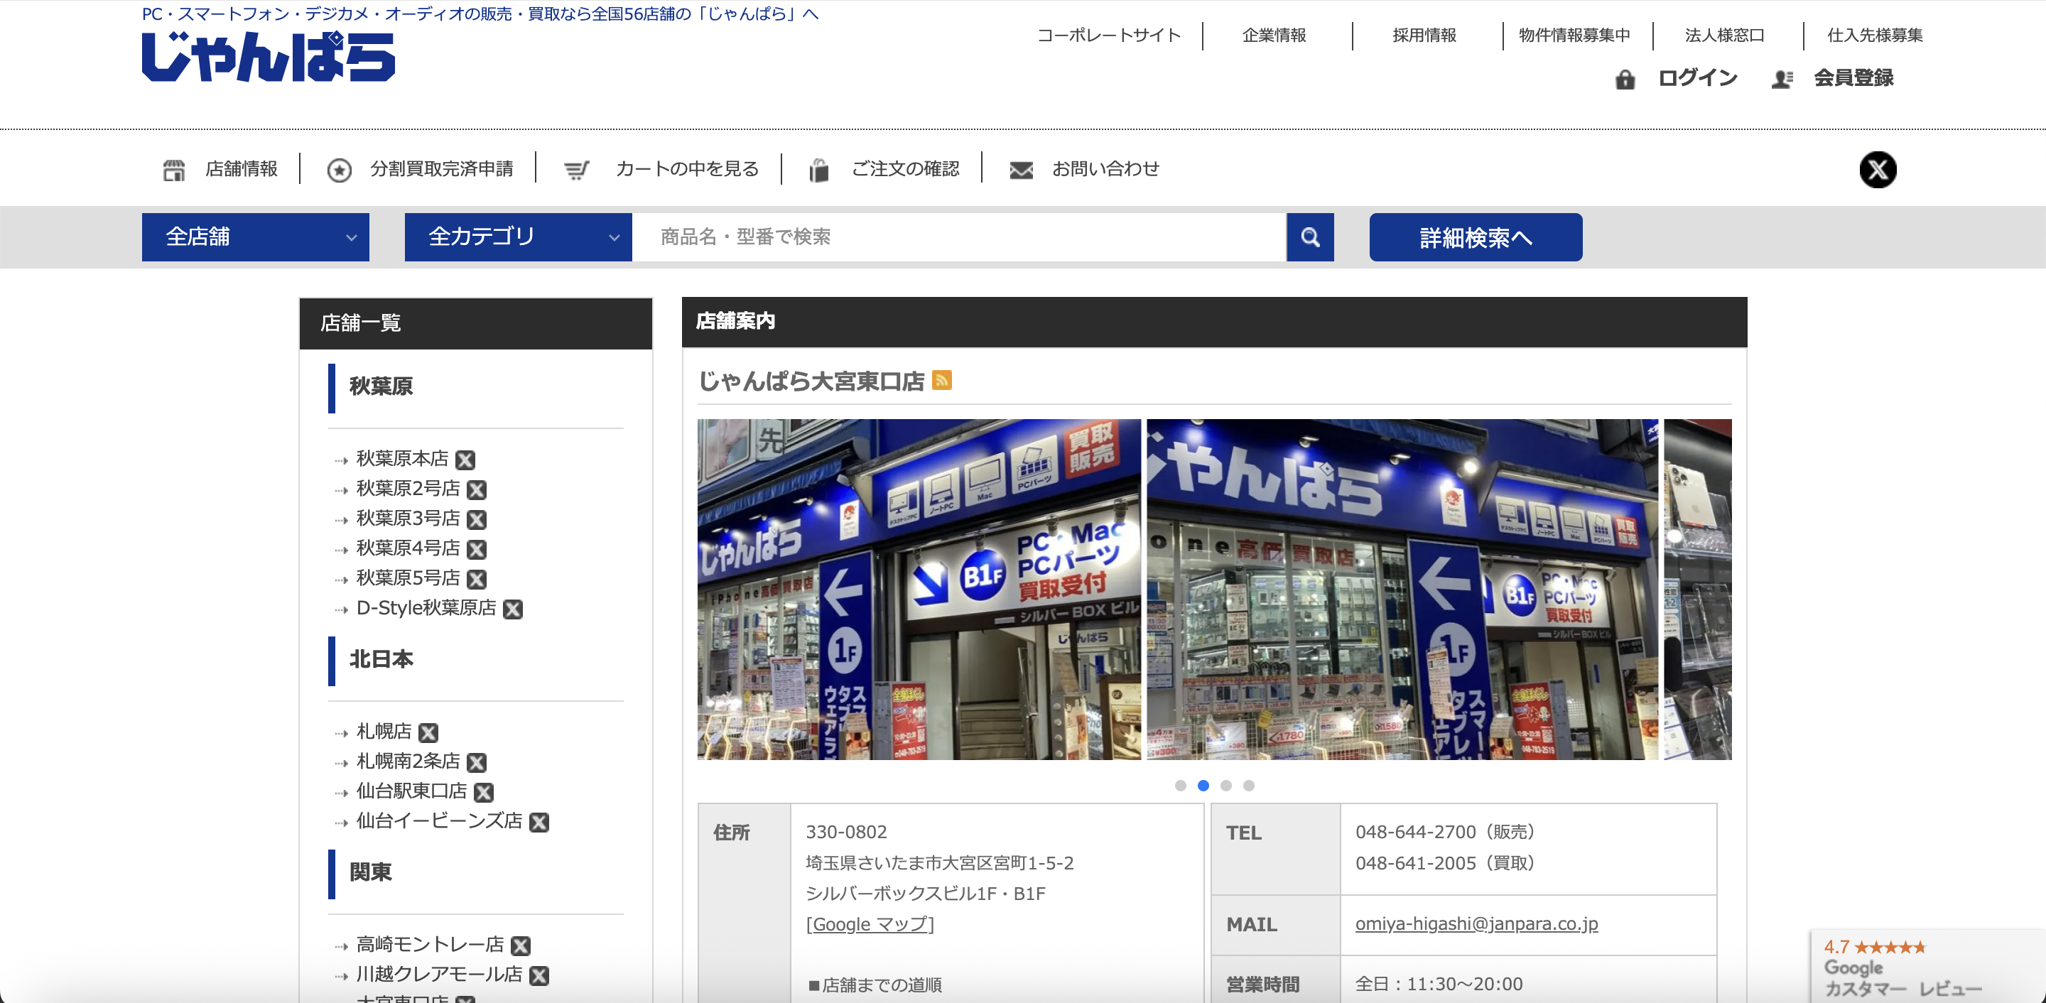Click the bag icon beside ご注文の確認
The image size is (2046, 1003).
(x=819, y=170)
